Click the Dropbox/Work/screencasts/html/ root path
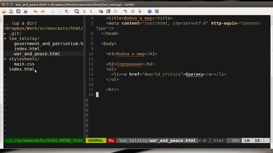 pos(44,28)
